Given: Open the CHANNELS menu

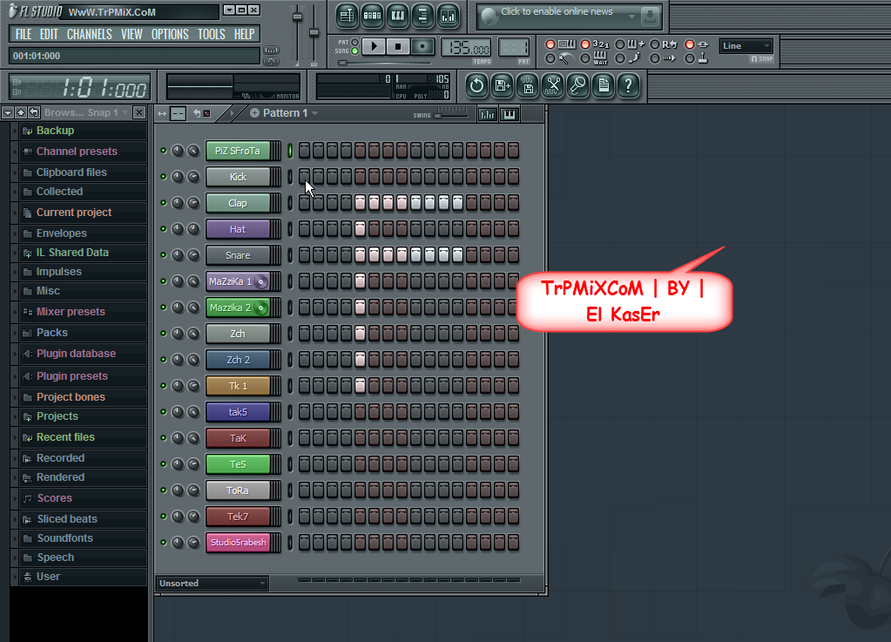Looking at the screenshot, I should pos(89,34).
